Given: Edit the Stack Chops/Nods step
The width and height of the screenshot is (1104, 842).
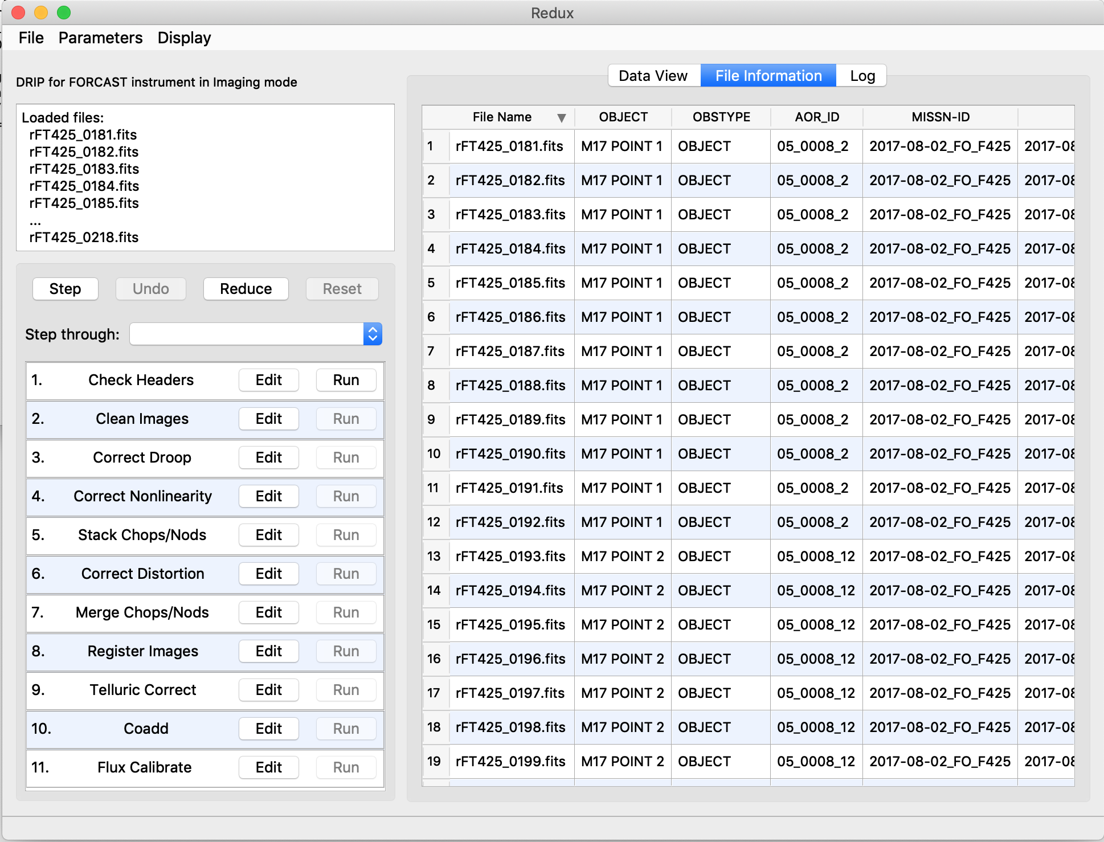Looking at the screenshot, I should (x=268, y=535).
